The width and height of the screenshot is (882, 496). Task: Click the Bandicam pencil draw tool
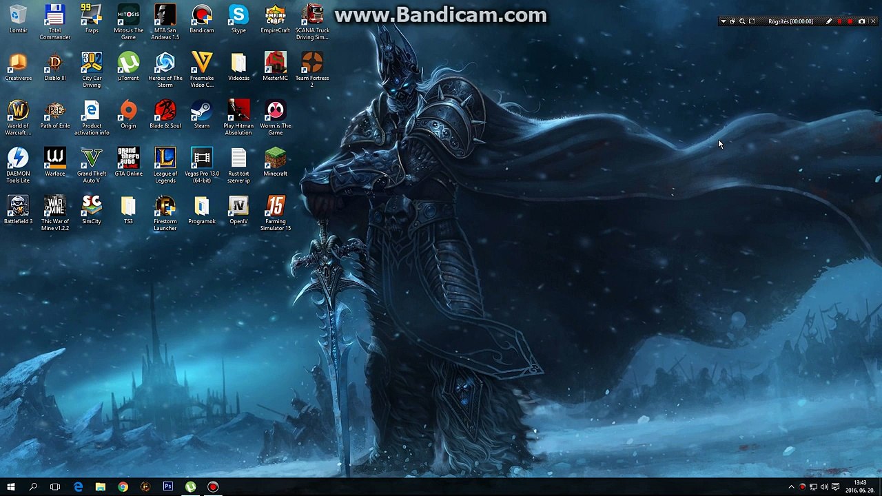coord(829,21)
